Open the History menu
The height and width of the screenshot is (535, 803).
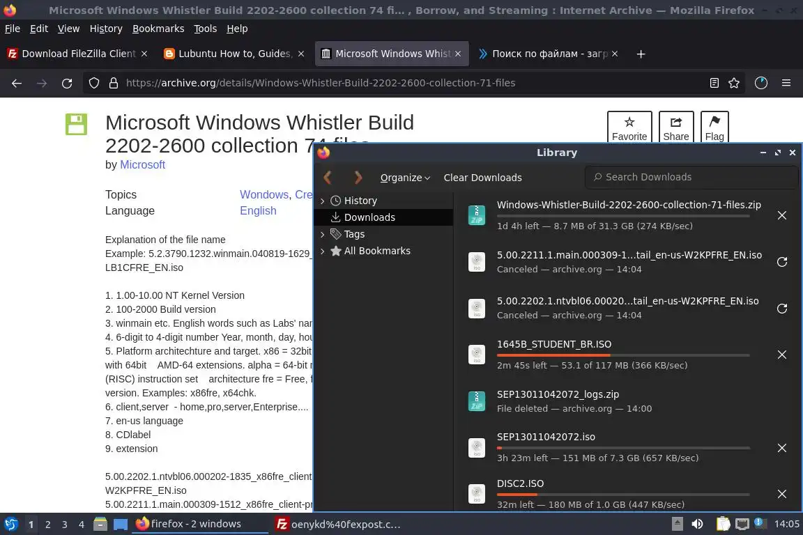(106, 29)
